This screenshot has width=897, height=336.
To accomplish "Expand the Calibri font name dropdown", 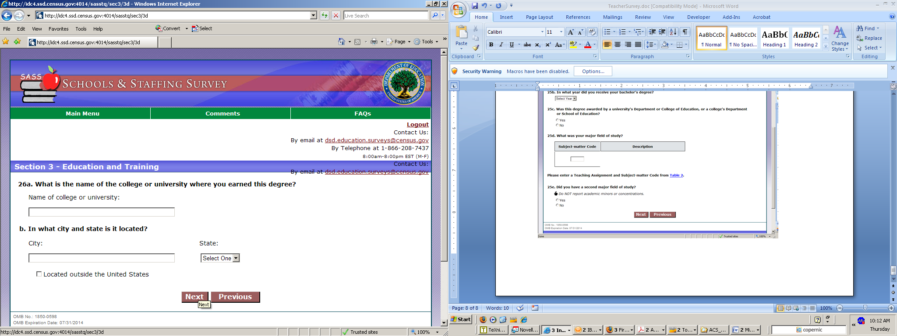I will pos(542,32).
